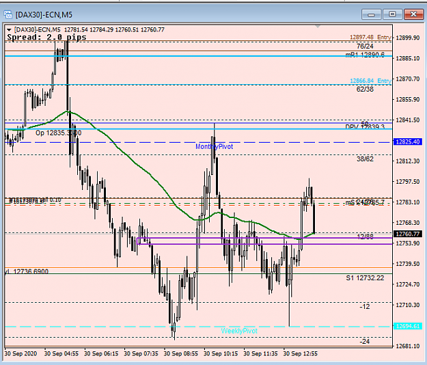Click the -12 extension level label
This screenshot has width=427, height=365.
[365, 307]
